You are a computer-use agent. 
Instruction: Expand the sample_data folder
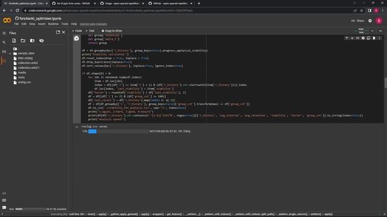(10, 54)
